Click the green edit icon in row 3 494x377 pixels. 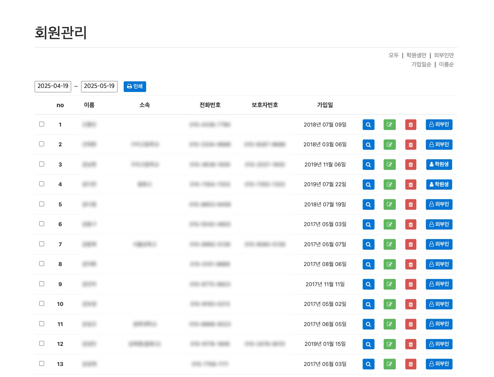click(389, 165)
